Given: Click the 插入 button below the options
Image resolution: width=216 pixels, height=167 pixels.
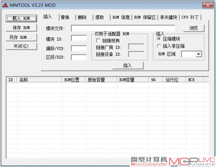Looking at the screenshot, I should click(x=128, y=66).
